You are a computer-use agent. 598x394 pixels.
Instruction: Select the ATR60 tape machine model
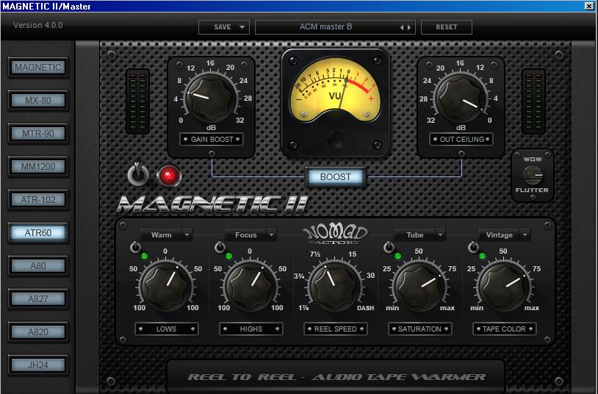(x=38, y=232)
